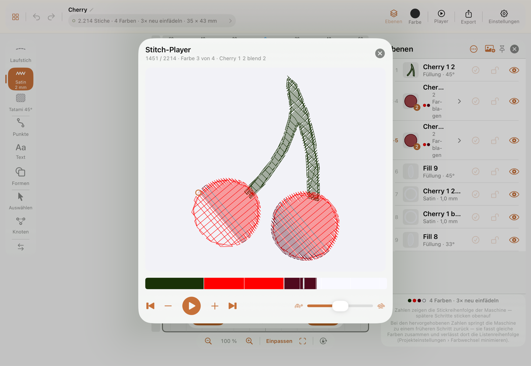Open the Export menu

tap(468, 17)
